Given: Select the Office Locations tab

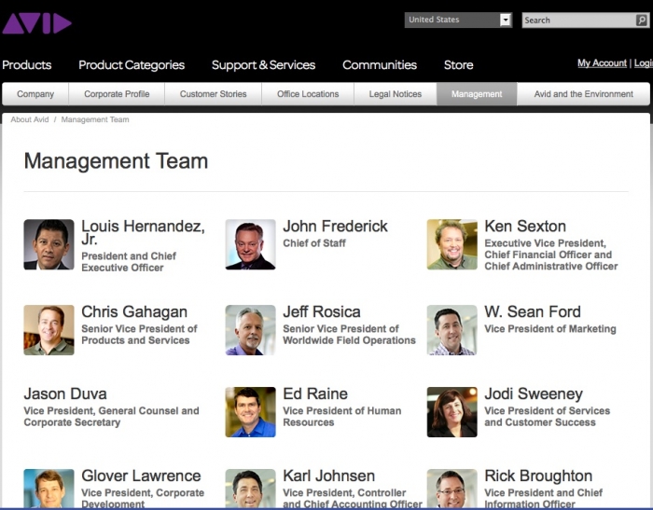Looking at the screenshot, I should pyautogui.click(x=308, y=94).
